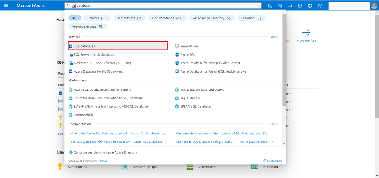Open the notifications bell

(x=290, y=5)
